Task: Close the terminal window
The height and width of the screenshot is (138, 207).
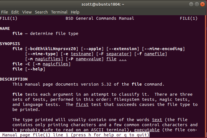Action: 202,4
